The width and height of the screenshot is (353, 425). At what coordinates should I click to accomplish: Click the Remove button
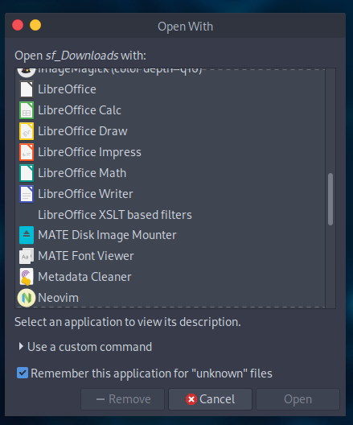tap(123, 399)
